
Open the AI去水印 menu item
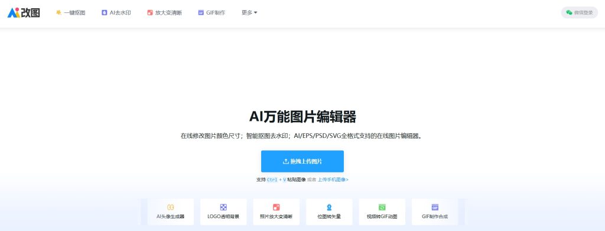click(116, 13)
